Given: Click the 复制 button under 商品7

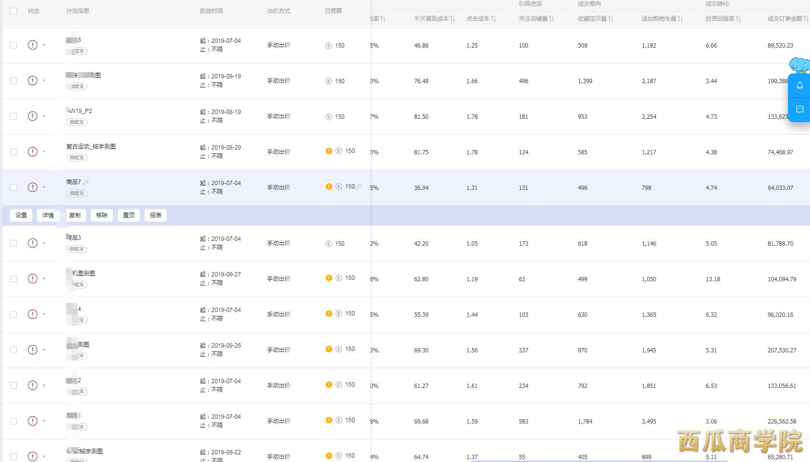Looking at the screenshot, I should tap(75, 215).
